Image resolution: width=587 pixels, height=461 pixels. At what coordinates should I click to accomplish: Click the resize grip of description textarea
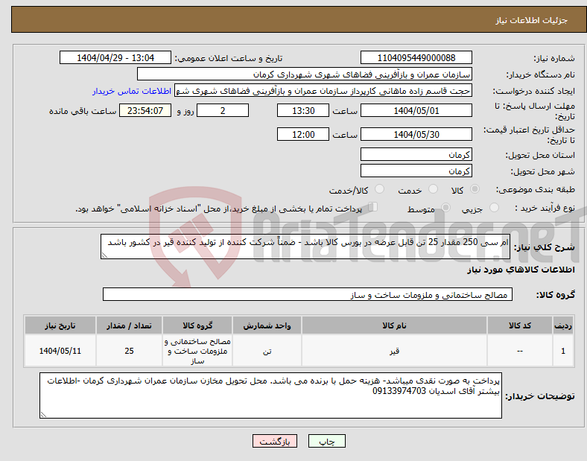click(x=104, y=255)
